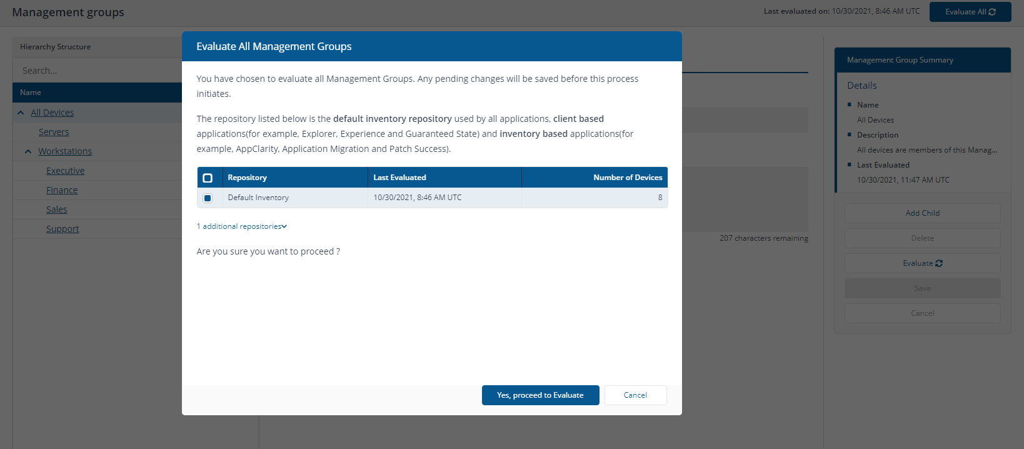Collapse the All Devices tree node
The image size is (1024, 449).
point(21,113)
